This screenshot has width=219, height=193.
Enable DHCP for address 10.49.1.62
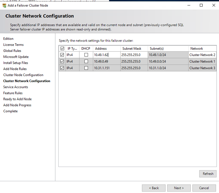click(86, 55)
